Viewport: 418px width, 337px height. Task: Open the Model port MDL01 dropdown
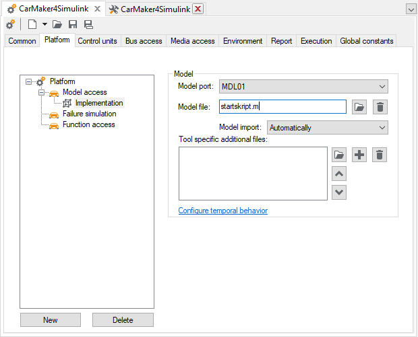tap(303, 87)
